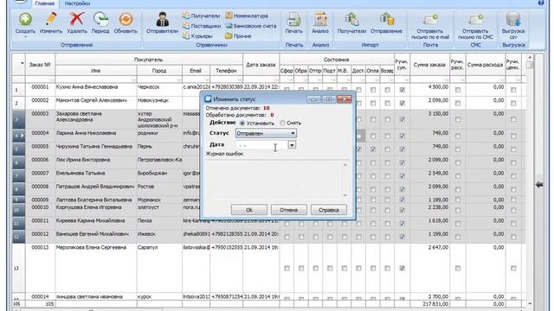Open the Анализ report icon
Viewport: 554px width, 311px height.
pos(320,19)
